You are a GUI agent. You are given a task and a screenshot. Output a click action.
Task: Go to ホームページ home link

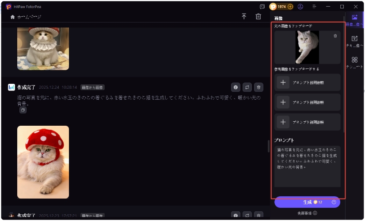coord(29,17)
